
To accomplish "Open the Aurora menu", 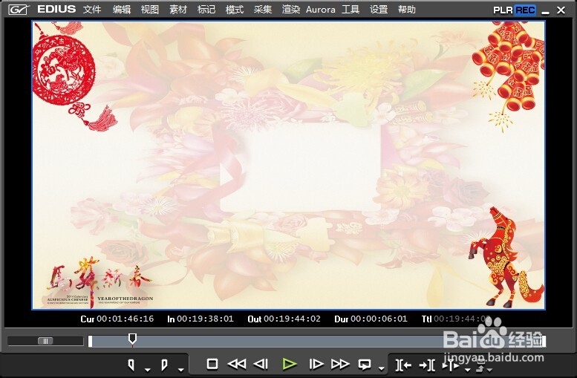I will [x=321, y=10].
